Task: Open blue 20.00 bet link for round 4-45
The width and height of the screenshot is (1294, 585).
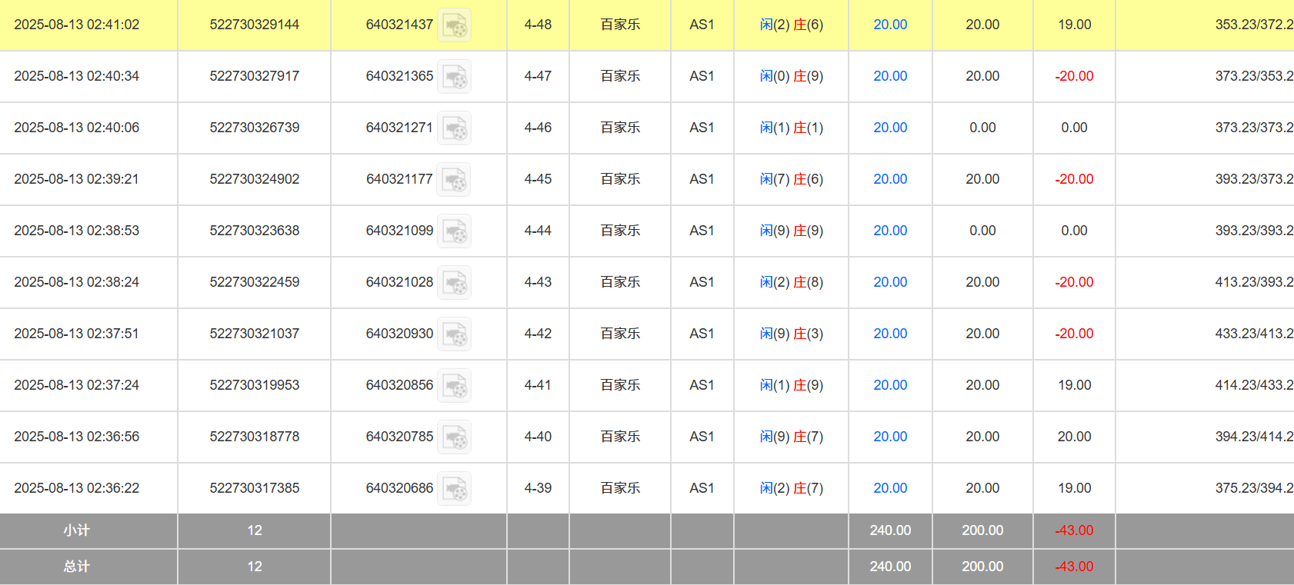Action: coord(890,179)
